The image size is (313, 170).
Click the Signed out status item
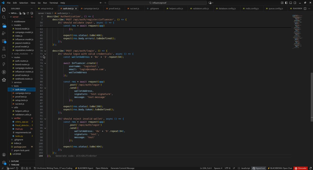[258, 168]
